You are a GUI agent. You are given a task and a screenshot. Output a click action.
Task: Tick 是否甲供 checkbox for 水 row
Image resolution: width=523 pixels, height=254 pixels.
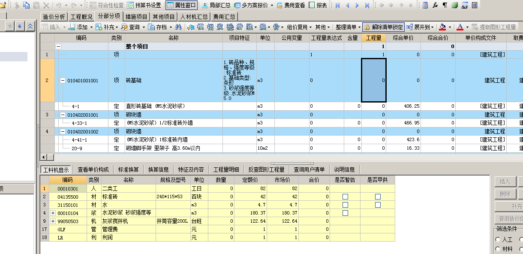pyautogui.click(x=378, y=205)
